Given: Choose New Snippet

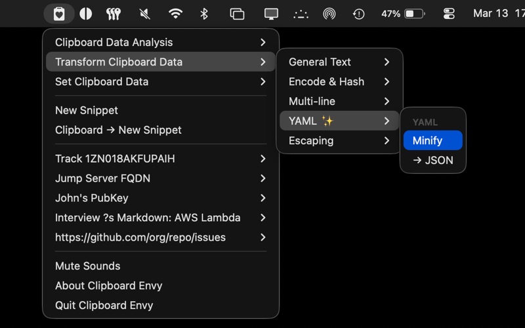Looking at the screenshot, I should [161, 110].
